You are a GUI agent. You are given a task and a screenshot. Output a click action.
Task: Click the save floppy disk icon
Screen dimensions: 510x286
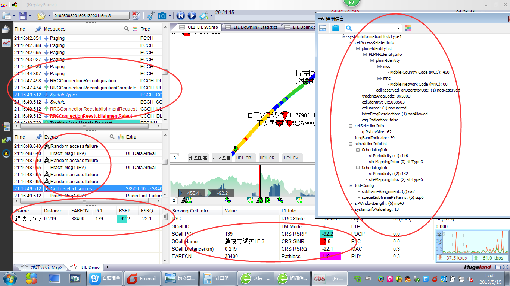pyautogui.click(x=23, y=16)
